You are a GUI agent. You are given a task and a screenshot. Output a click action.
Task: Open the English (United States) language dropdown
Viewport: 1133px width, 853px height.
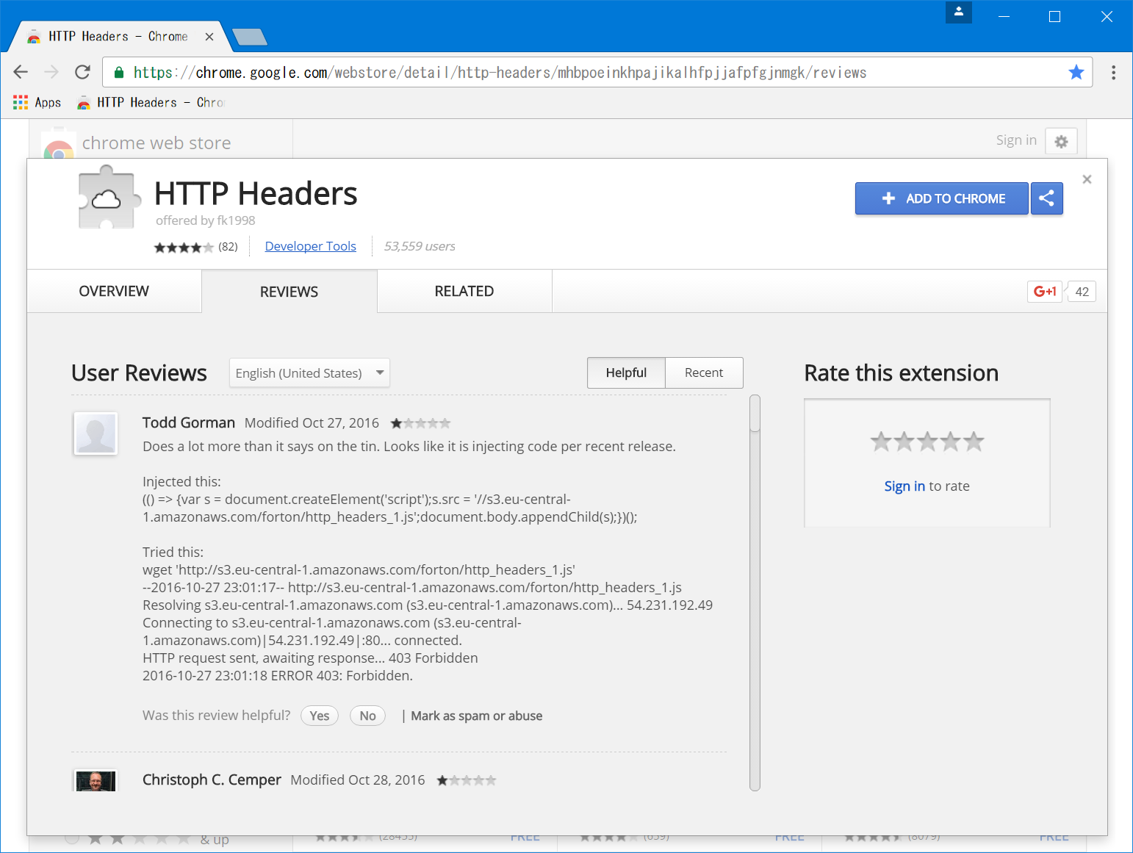[x=309, y=372]
